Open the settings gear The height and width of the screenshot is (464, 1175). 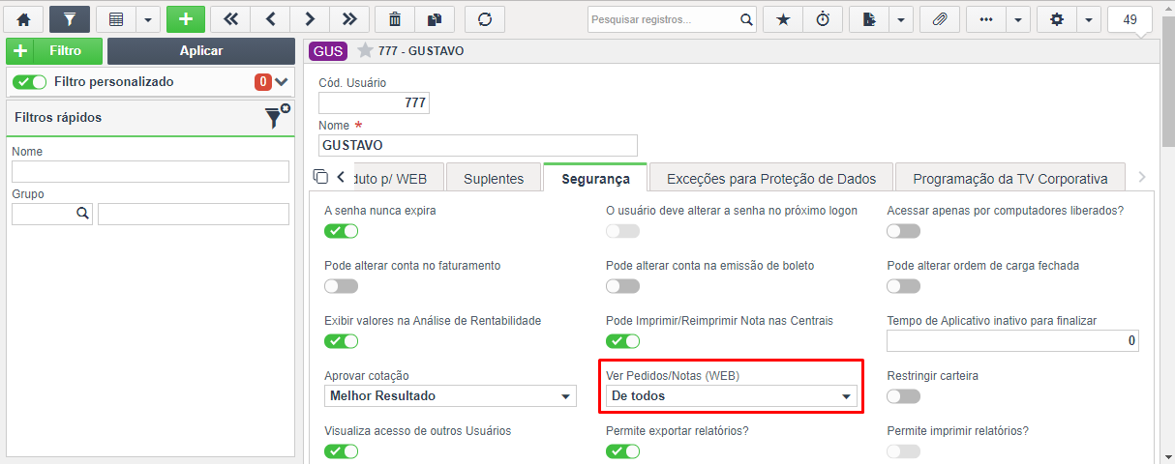pyautogui.click(x=1056, y=19)
